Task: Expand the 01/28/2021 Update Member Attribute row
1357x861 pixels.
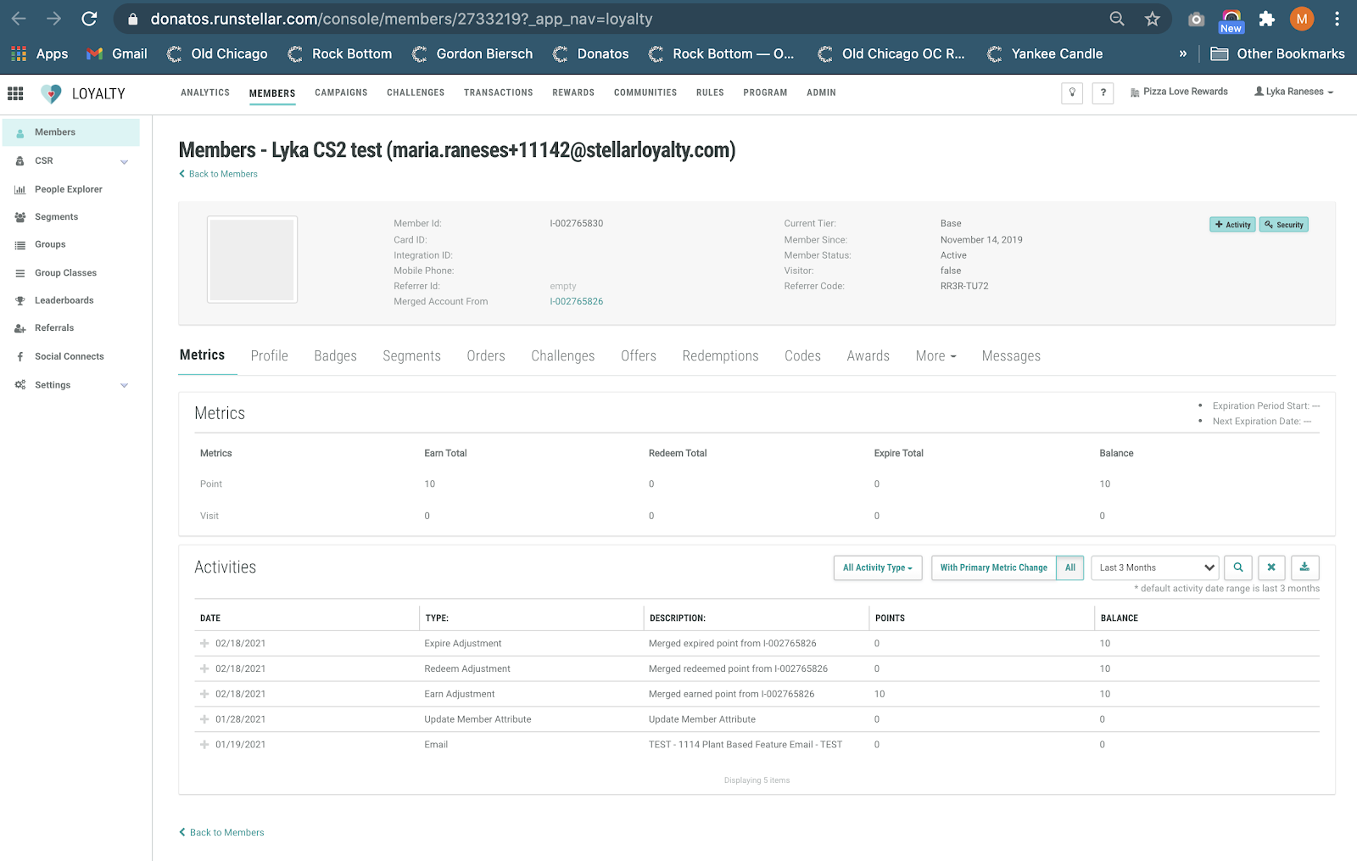Action: click(204, 719)
